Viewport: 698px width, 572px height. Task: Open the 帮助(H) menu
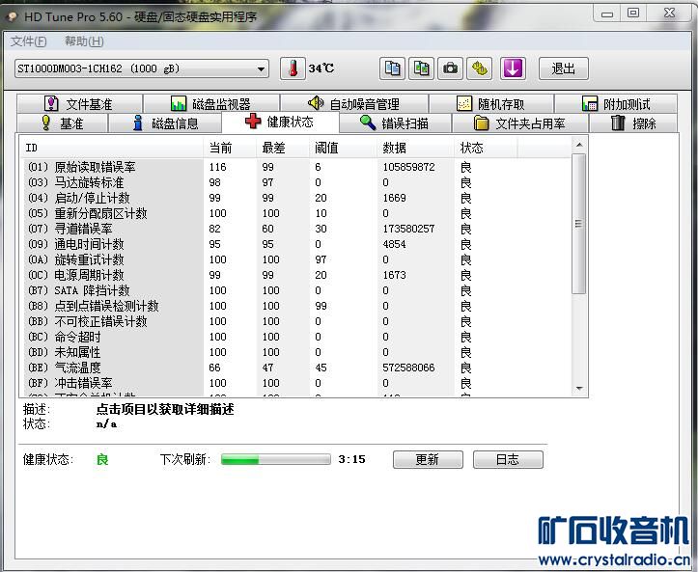(84, 41)
